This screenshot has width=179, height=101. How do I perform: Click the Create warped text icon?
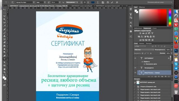point(98,2)
